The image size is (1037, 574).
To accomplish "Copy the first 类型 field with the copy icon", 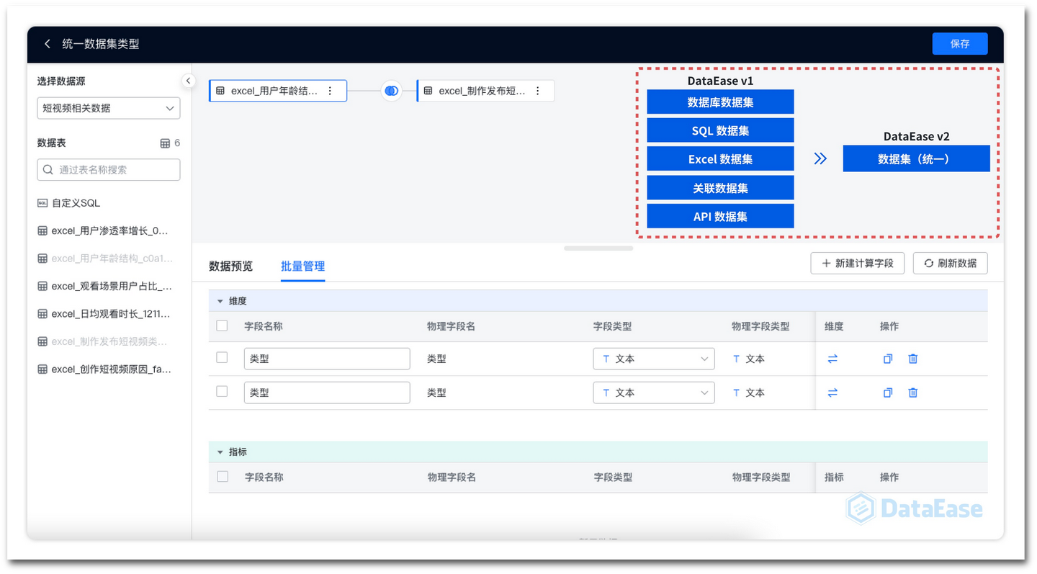I will click(887, 358).
